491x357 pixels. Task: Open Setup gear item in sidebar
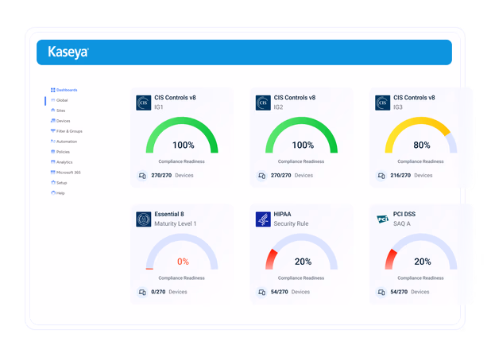(59, 183)
